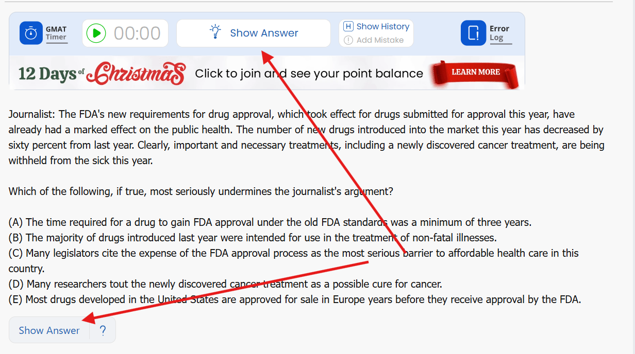Click the Error Log text label

tap(499, 33)
